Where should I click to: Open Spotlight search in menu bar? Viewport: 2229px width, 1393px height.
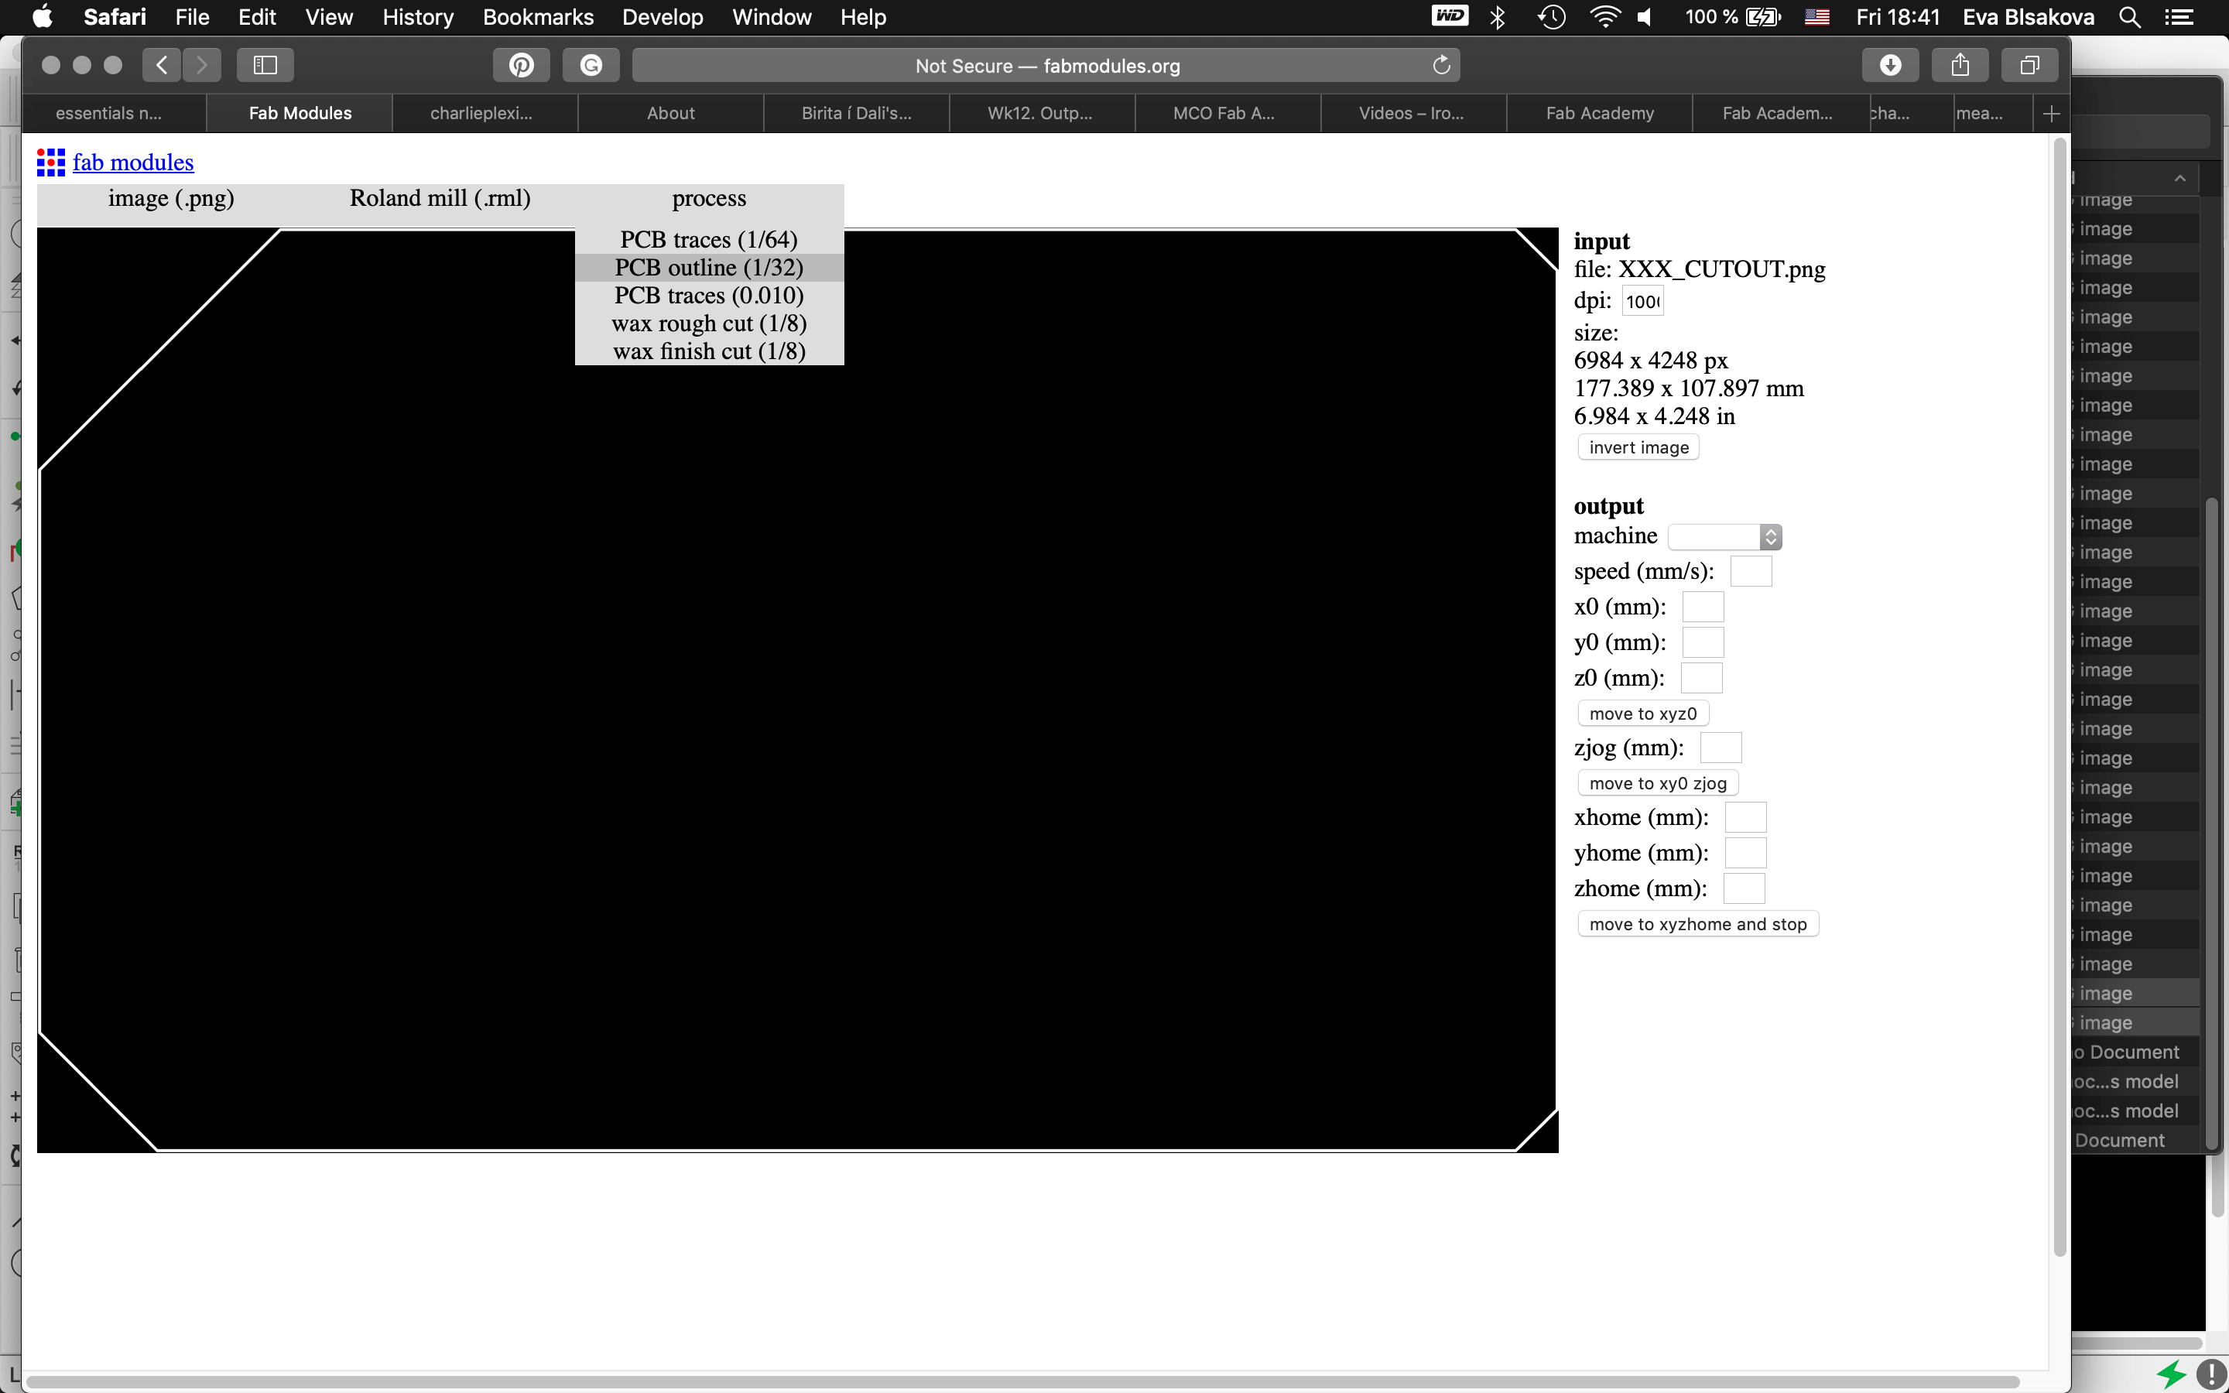pos(2129,18)
